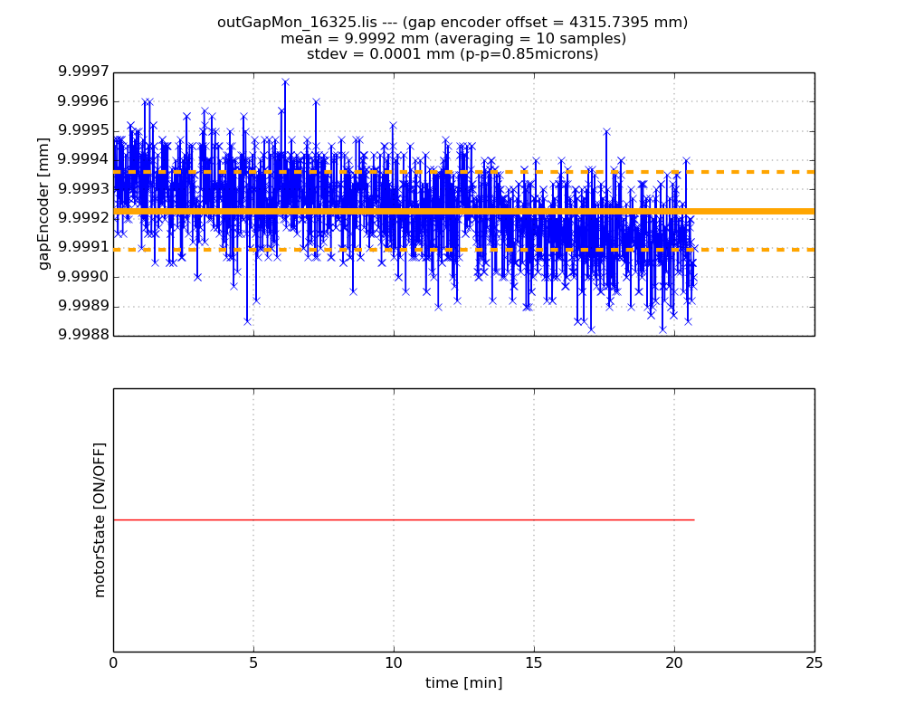This screenshot has height=724, width=905.
Task: Click the outGapMon_16325.lis title line
Action: pos(452,23)
